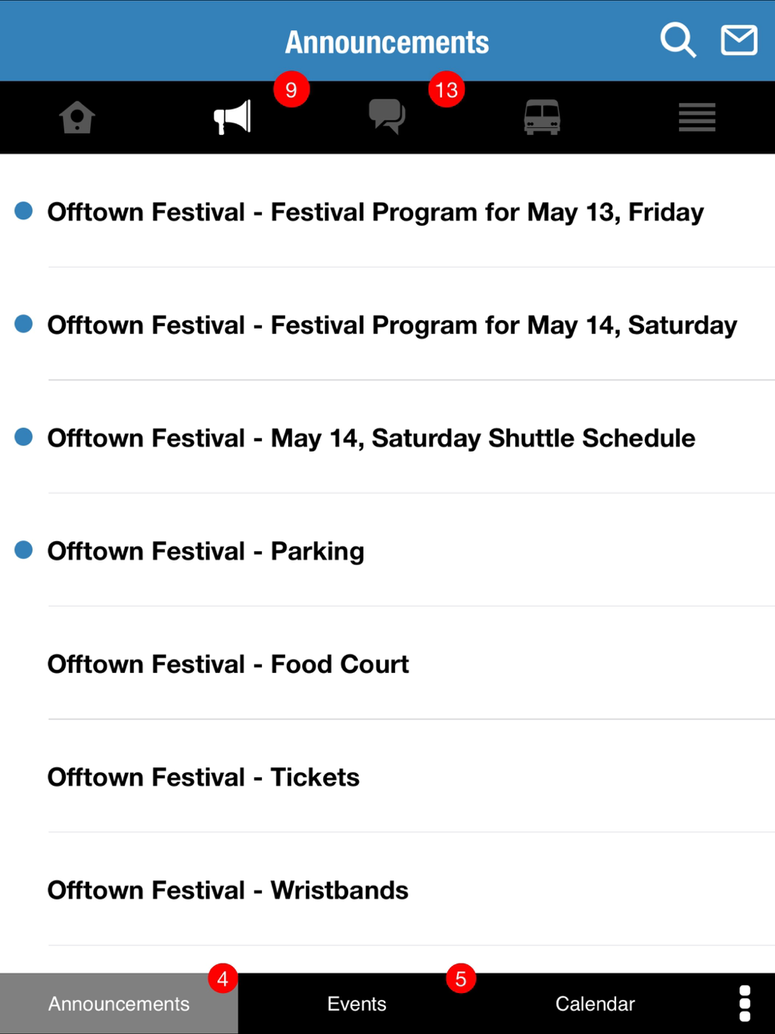Tap the red 9 notification badge
Viewport: 775px width, 1034px height.
click(x=291, y=90)
